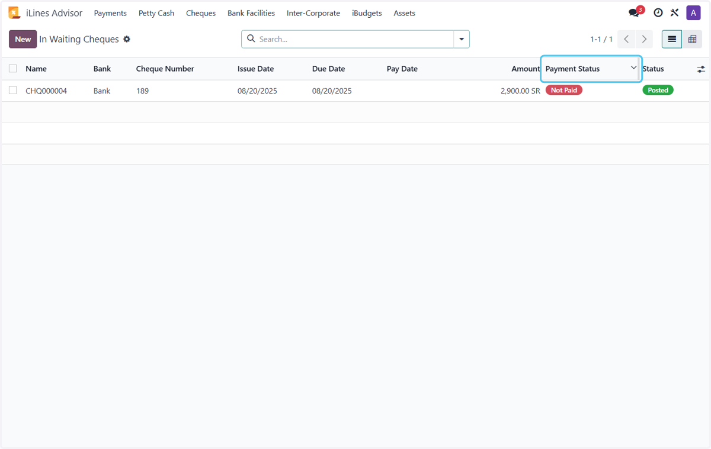Click the 2,900.00 SR amount cell

tap(520, 91)
